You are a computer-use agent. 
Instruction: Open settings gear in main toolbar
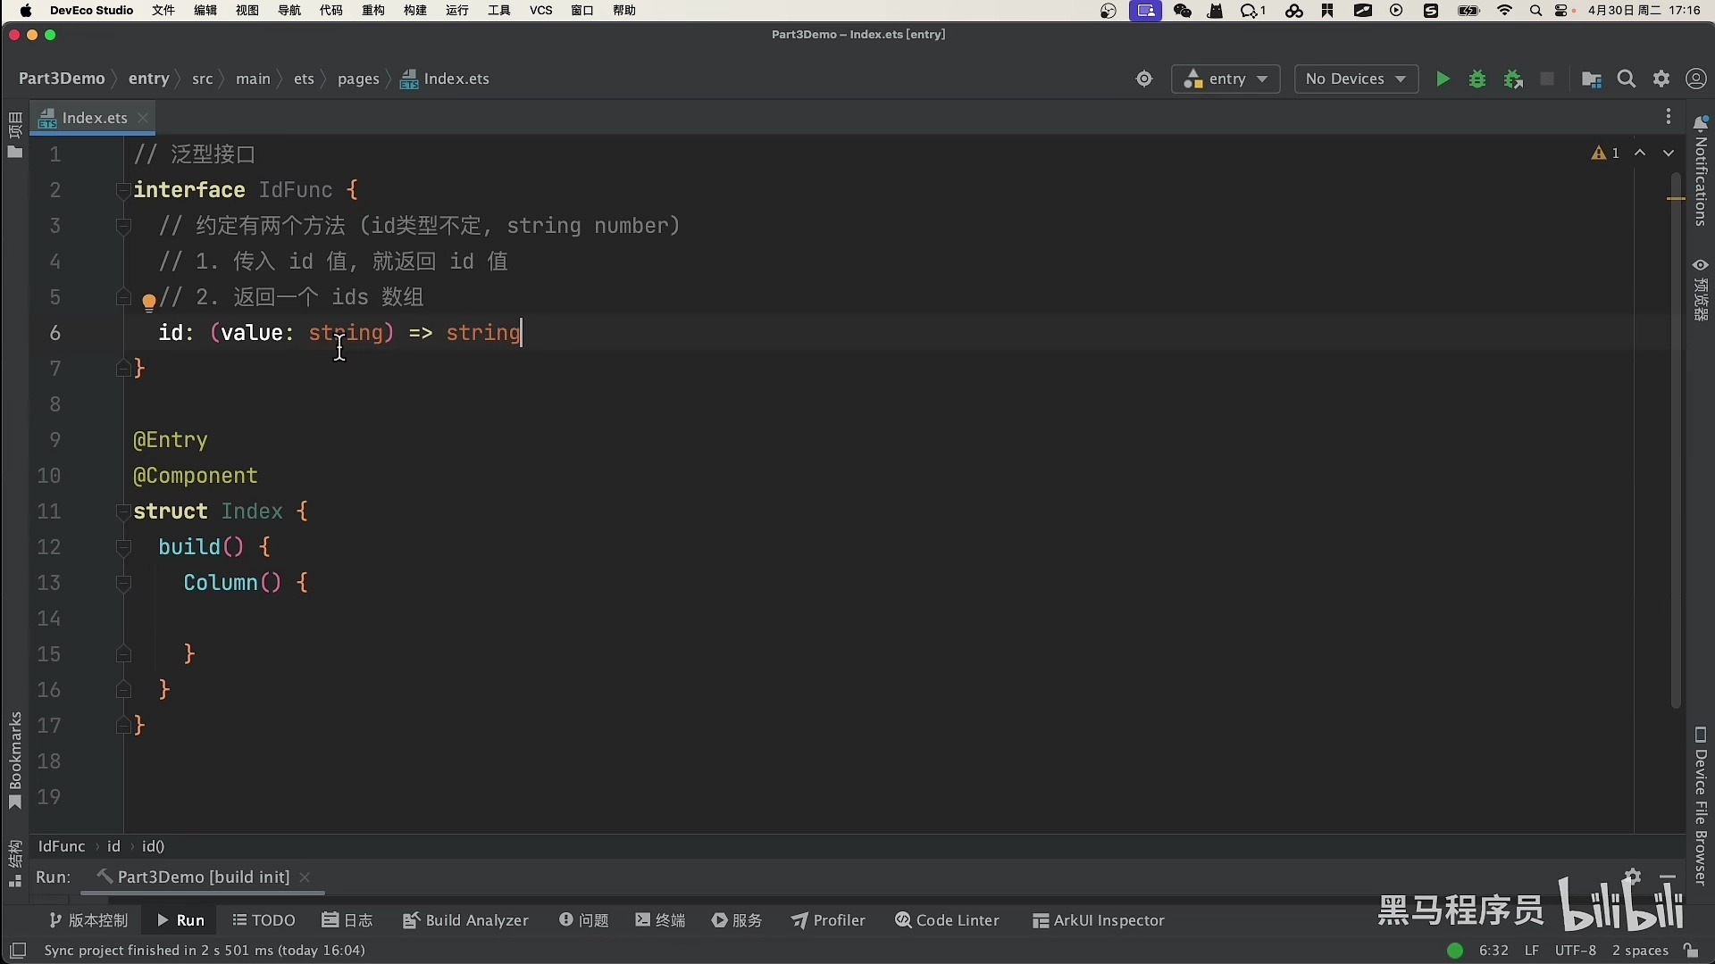pyautogui.click(x=1661, y=79)
